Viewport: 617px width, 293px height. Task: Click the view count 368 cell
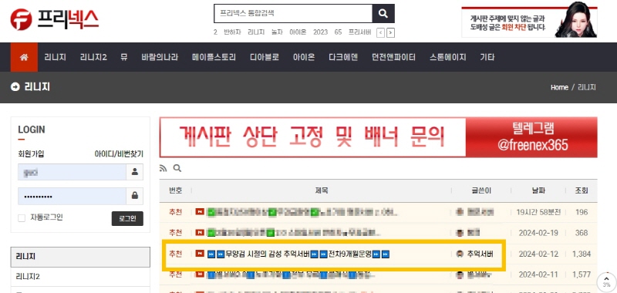(x=582, y=233)
